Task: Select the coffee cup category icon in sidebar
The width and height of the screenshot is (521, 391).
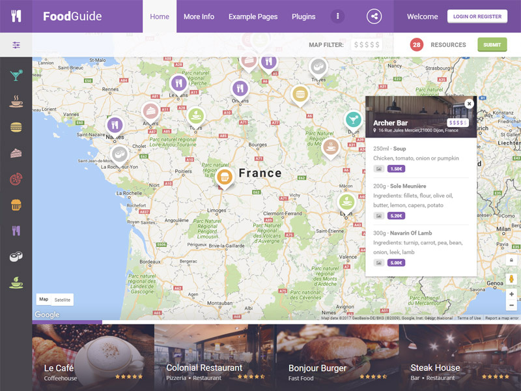Action: coord(16,101)
